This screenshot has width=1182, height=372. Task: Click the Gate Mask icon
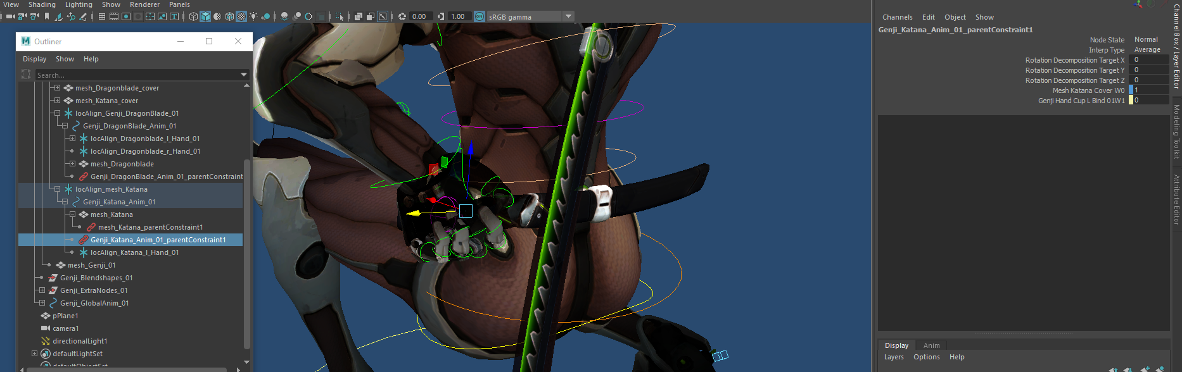tap(138, 16)
